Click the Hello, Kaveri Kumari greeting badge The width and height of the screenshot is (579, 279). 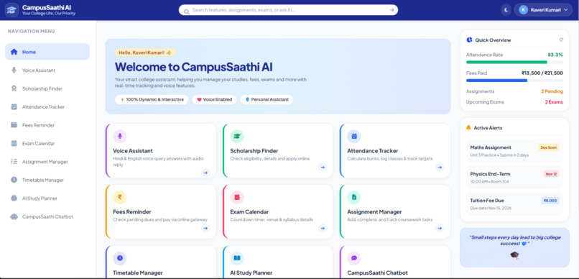tap(145, 52)
